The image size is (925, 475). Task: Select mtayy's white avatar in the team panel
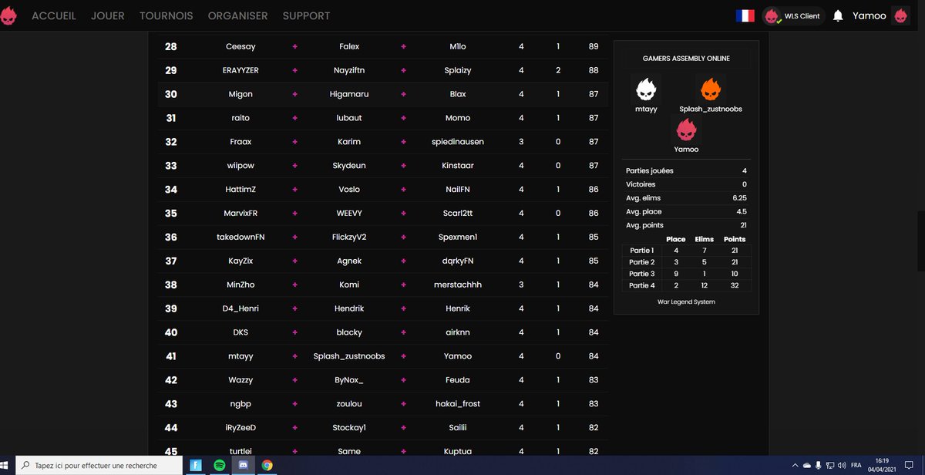click(x=646, y=89)
